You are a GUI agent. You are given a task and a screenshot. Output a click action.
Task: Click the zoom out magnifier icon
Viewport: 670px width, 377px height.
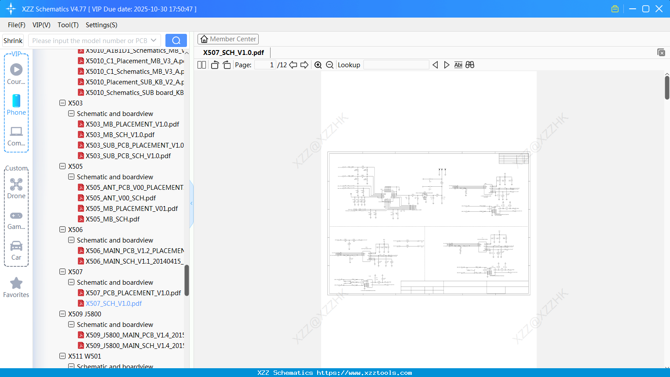pyautogui.click(x=330, y=65)
